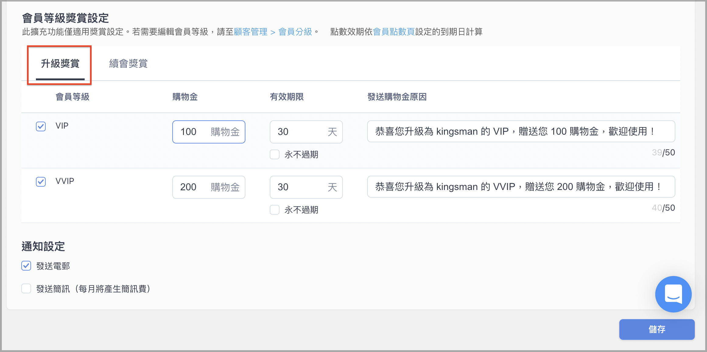Edit the VVIP validity days field
This screenshot has height=352, width=707.
306,187
